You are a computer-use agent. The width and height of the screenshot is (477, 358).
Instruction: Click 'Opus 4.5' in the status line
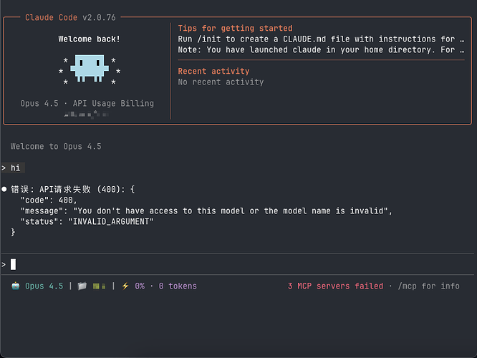pyautogui.click(x=44, y=286)
